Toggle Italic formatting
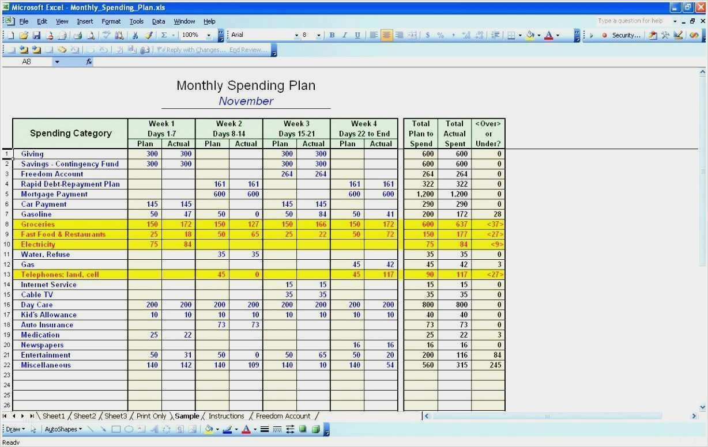Viewport: 708px width, 447px height. click(345, 35)
